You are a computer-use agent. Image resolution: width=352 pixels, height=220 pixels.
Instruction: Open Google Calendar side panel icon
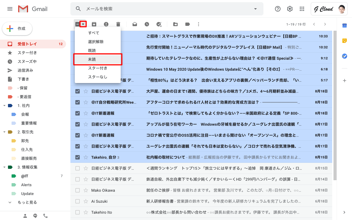point(344,25)
